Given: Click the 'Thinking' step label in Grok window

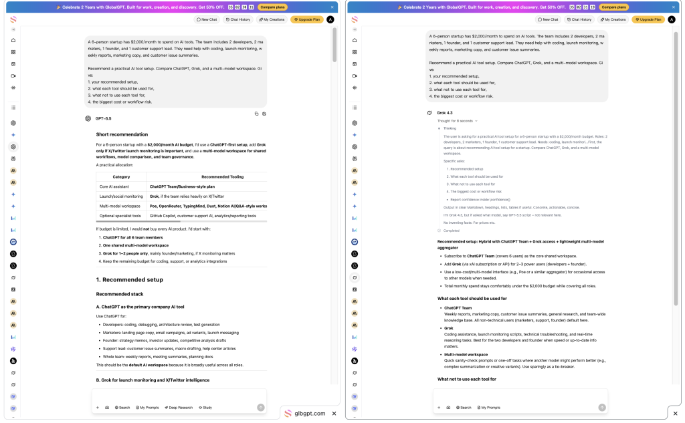Looking at the screenshot, I should point(450,128).
